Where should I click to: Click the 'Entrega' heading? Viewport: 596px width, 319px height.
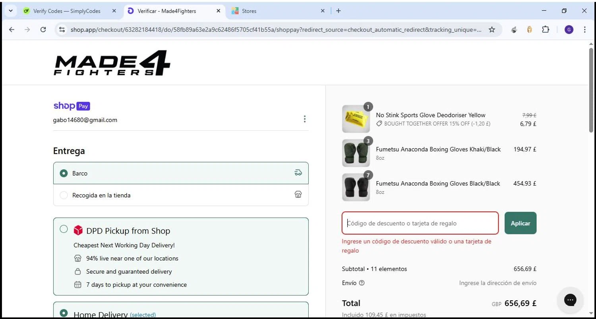pyautogui.click(x=69, y=151)
